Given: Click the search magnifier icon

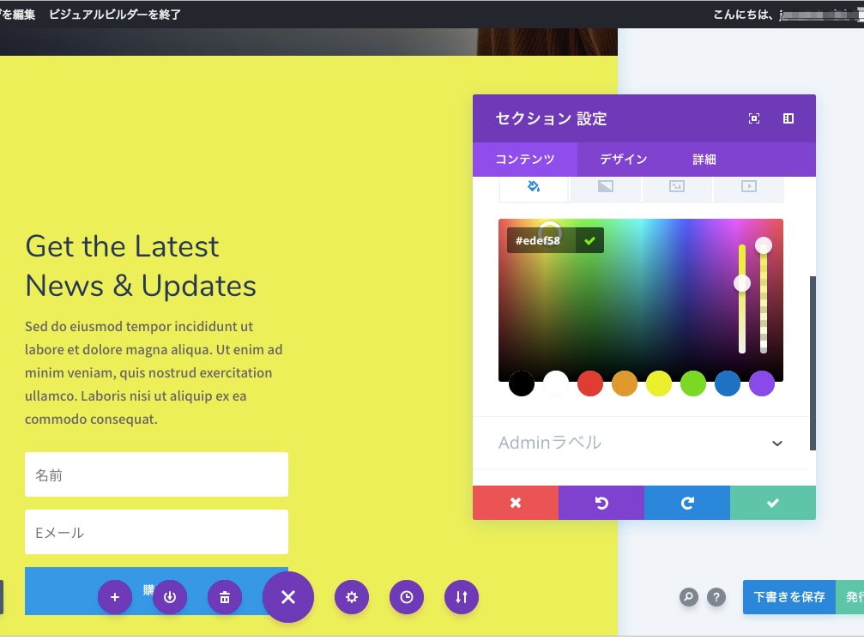Looking at the screenshot, I should 689,597.
